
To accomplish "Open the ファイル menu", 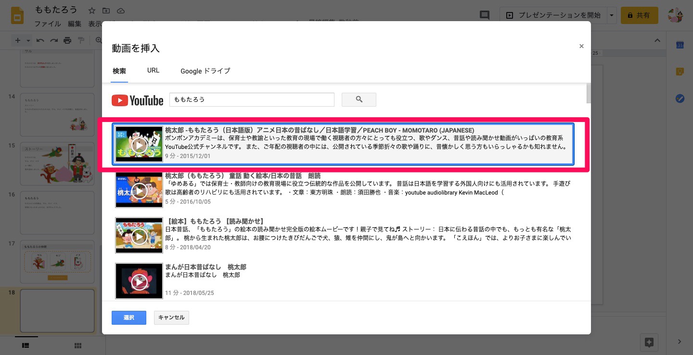I will point(48,24).
